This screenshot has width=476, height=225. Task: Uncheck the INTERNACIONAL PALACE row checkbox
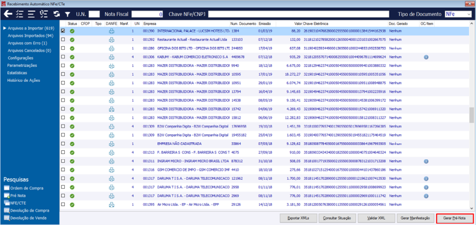tap(63, 31)
